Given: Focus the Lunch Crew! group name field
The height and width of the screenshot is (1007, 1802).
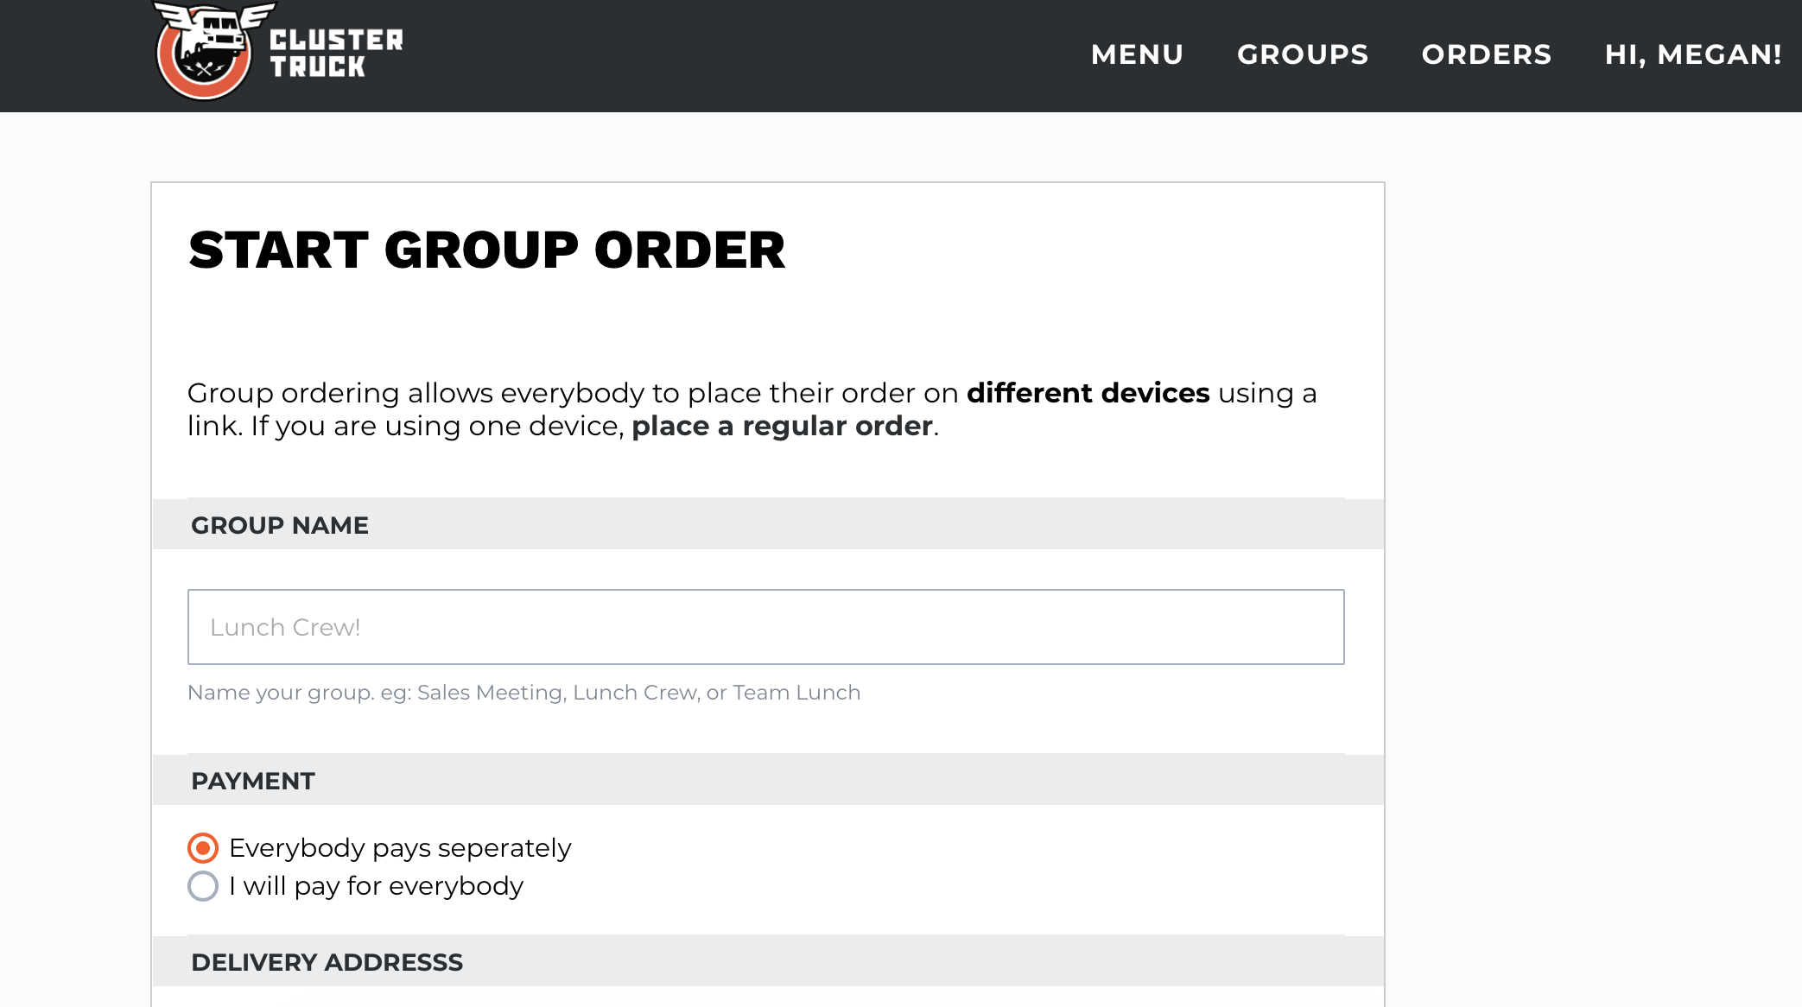Looking at the screenshot, I should (765, 627).
